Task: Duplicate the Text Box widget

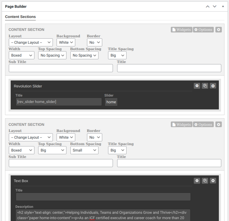Action: [x=205, y=181]
